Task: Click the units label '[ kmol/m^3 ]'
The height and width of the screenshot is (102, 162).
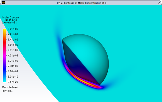Action: coord(9,22)
